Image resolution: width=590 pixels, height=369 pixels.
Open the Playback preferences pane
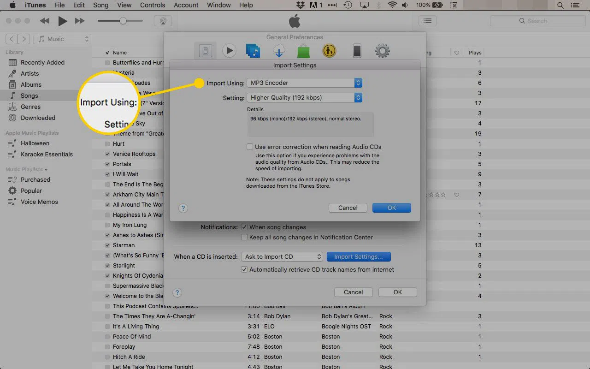coord(229,51)
